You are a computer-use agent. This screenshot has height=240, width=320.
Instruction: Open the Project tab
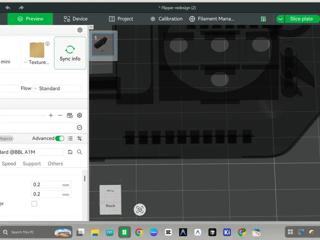(x=121, y=19)
